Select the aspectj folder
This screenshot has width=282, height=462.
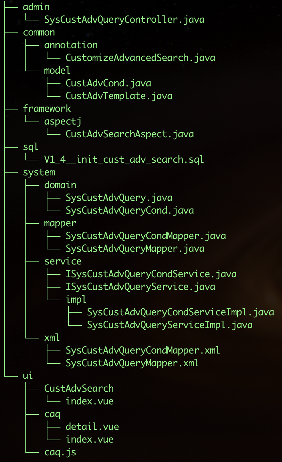pos(62,122)
